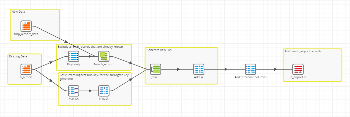Select the New h_airport component icon
The height and width of the screenshot is (117, 350).
pos(104,56)
